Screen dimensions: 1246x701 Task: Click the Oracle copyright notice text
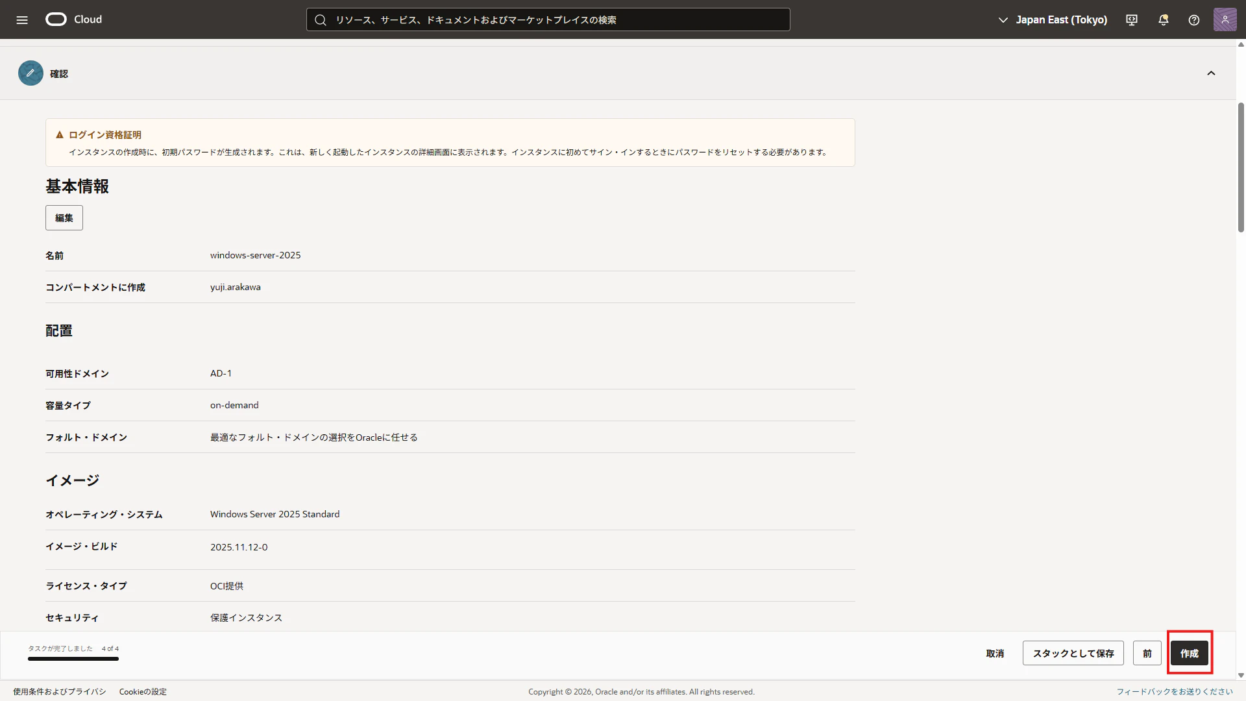[641, 692]
